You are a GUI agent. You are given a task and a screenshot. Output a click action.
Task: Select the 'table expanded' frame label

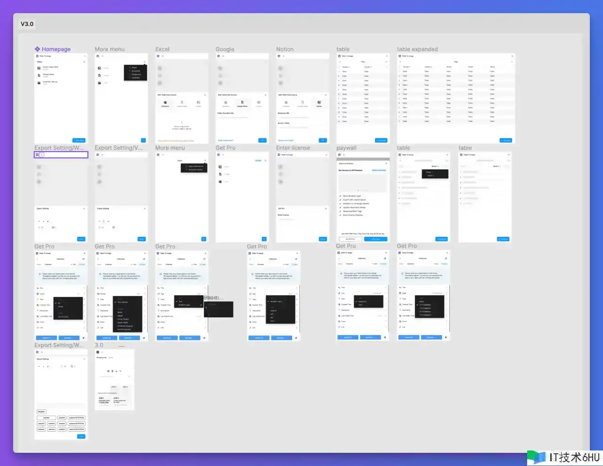click(417, 49)
